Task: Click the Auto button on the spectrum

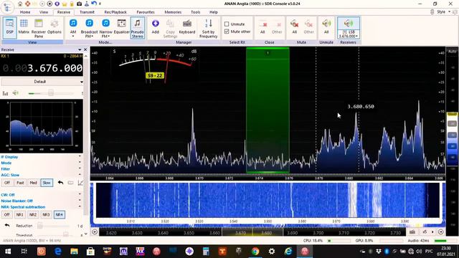Action: tap(452, 51)
